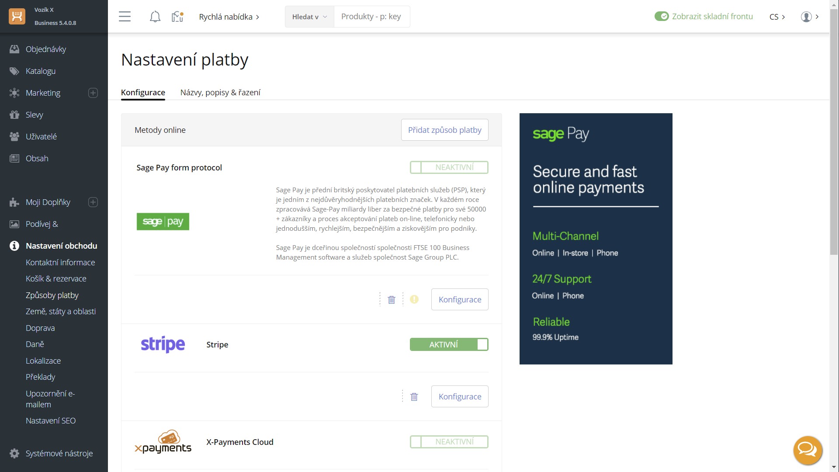
Task: Open Upozornění e-mailem submenu item
Action: click(50, 399)
